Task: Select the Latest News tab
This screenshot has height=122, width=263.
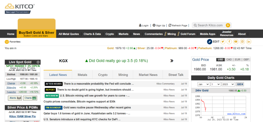Action: tap(58, 75)
